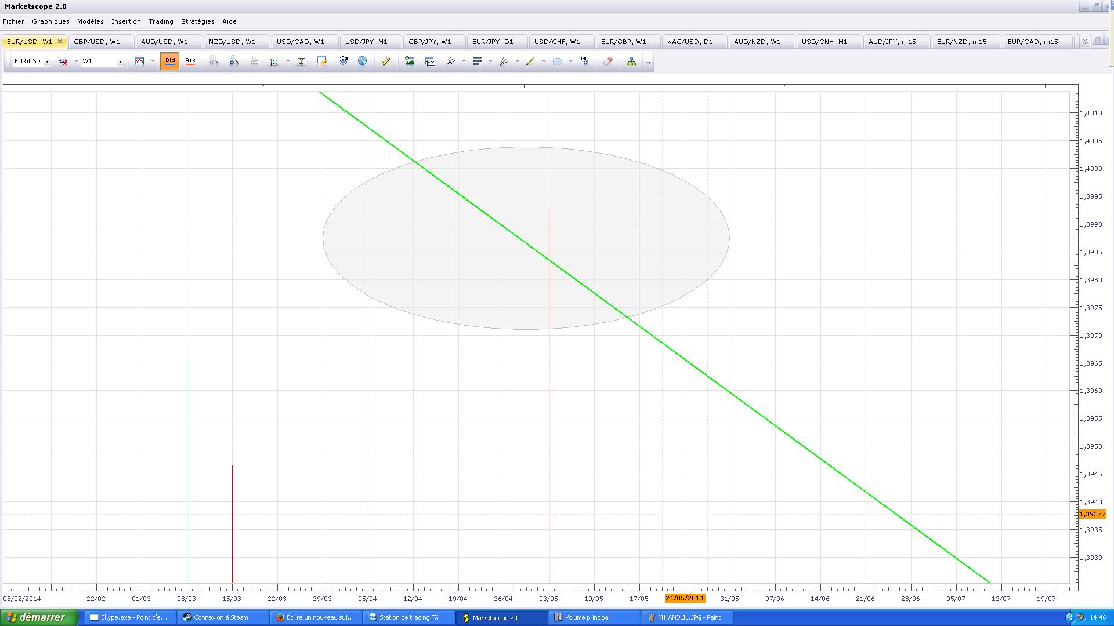
Task: Toggle Ask price display
Action: coord(190,61)
